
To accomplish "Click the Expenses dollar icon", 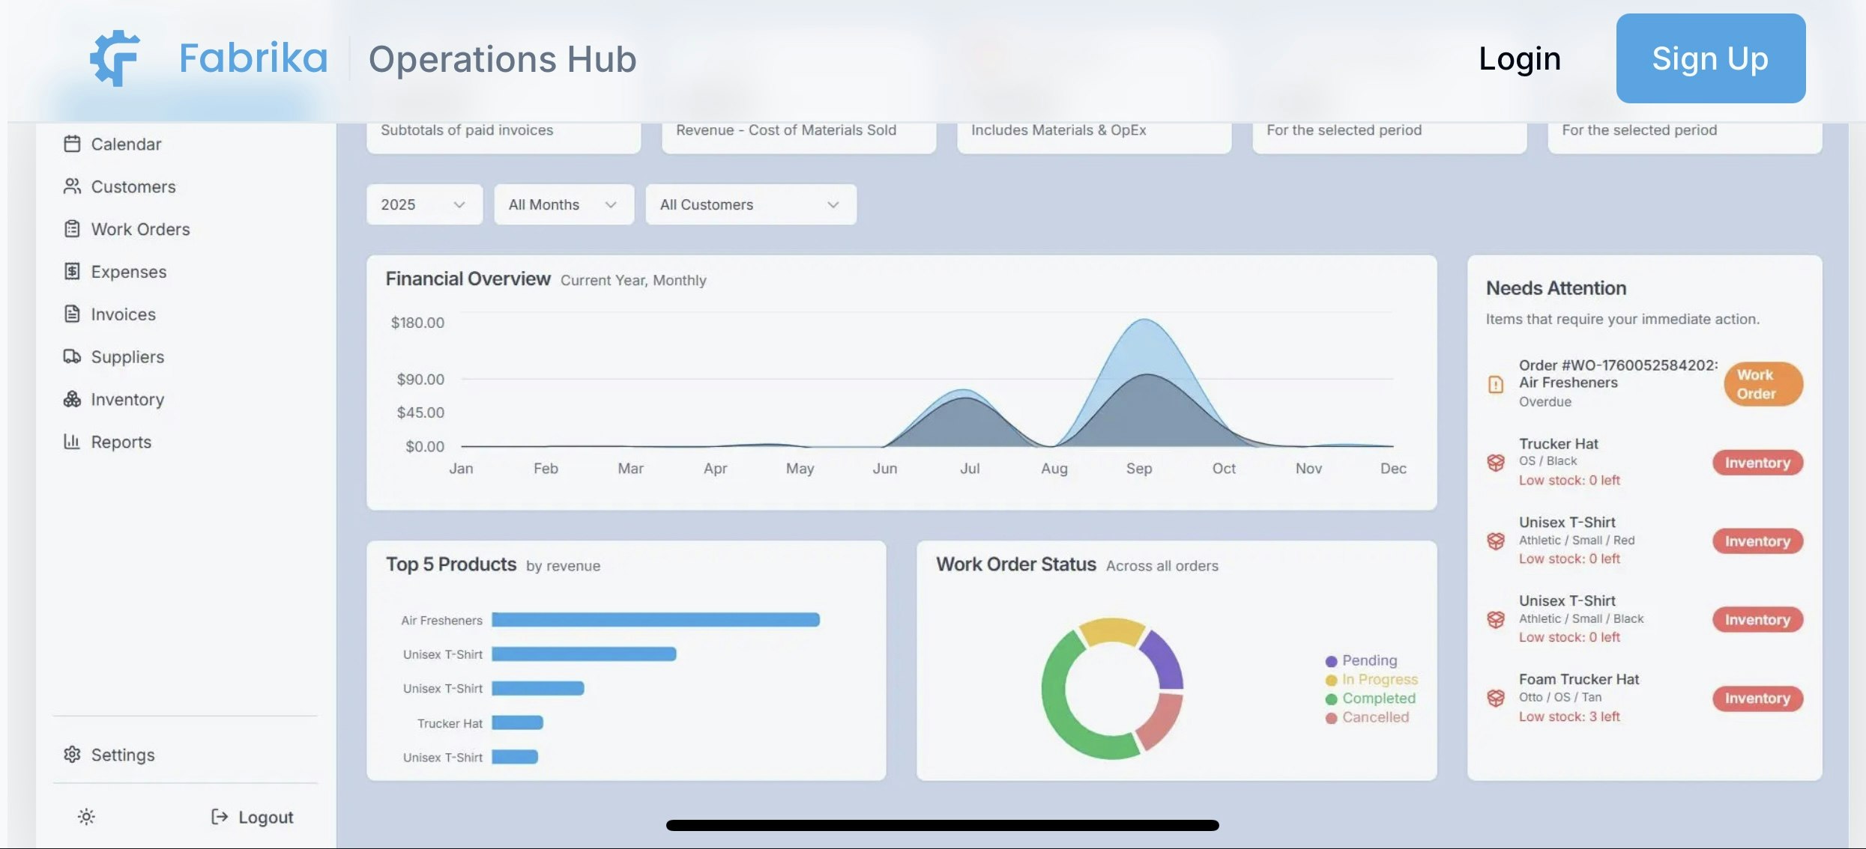I will point(72,272).
